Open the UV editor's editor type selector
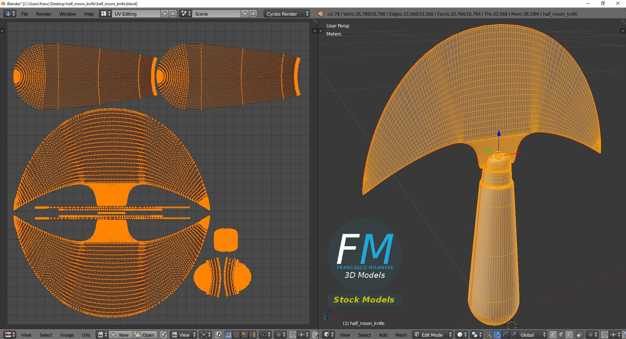Viewport: 626px width, 339px height. (10, 335)
